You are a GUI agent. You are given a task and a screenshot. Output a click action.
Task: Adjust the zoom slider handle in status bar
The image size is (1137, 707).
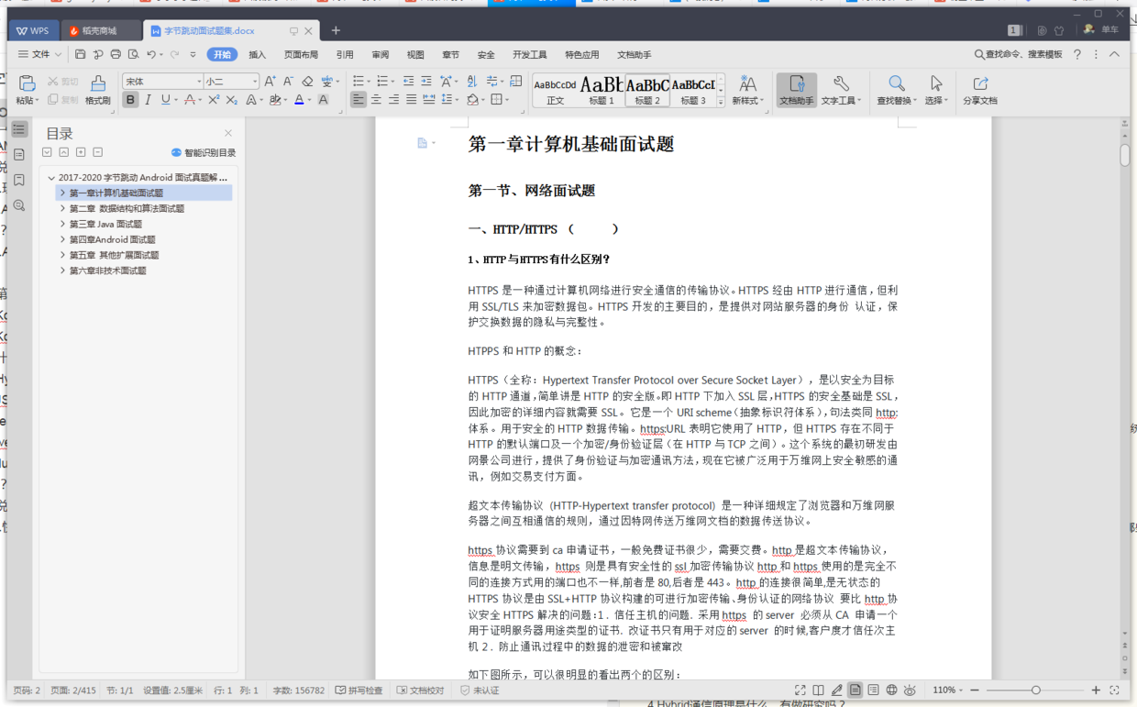coord(1035,690)
